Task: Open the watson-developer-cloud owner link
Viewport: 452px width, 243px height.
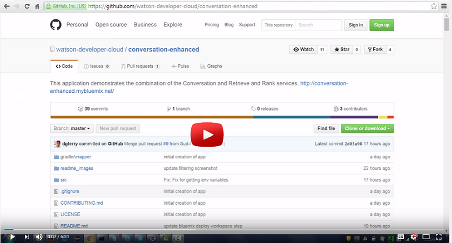Action: (x=90, y=50)
